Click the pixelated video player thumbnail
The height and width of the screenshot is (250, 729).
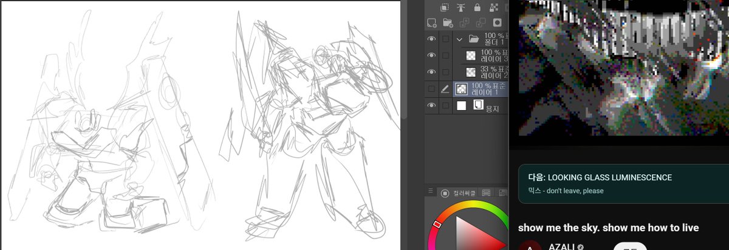coord(623,68)
